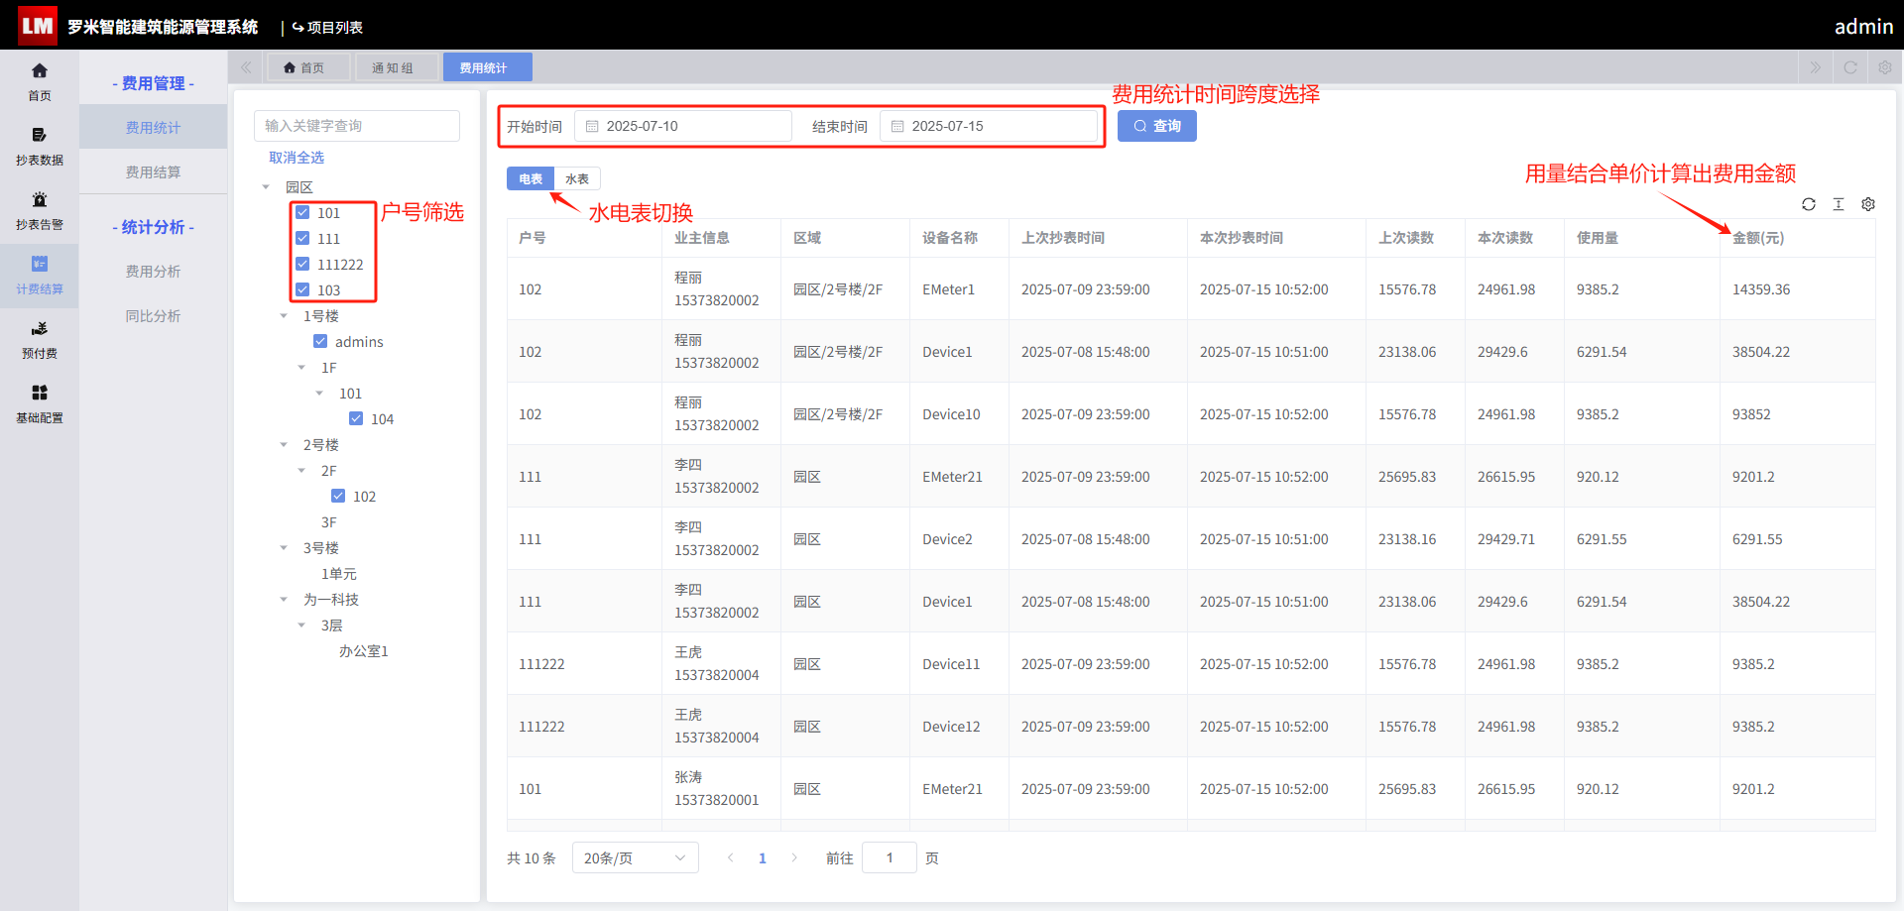Collapse the 1号楼 tree node
This screenshot has width=1904, height=911.
pyautogui.click(x=284, y=315)
